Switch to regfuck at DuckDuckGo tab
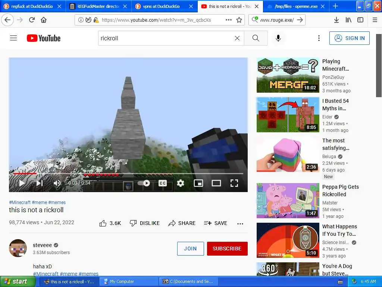This screenshot has width=382, height=287. [32, 6]
